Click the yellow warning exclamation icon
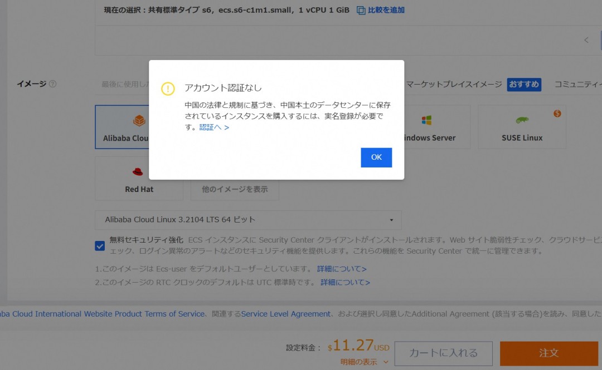The width and height of the screenshot is (602, 370). click(168, 88)
